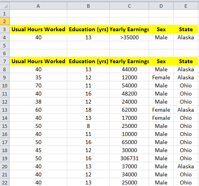
Task: Select row 22 header
Action: [5, 183]
